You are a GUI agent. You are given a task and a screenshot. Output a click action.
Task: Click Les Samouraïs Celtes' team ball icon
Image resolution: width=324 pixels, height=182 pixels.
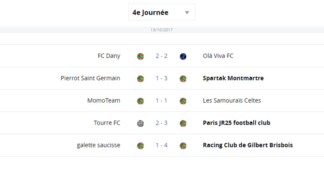[183, 101]
